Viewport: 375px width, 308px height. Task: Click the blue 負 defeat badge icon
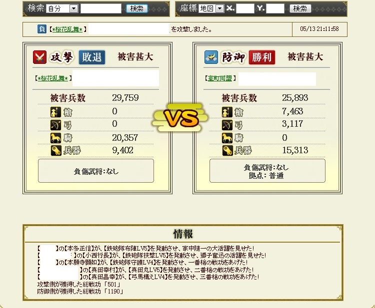42,29
